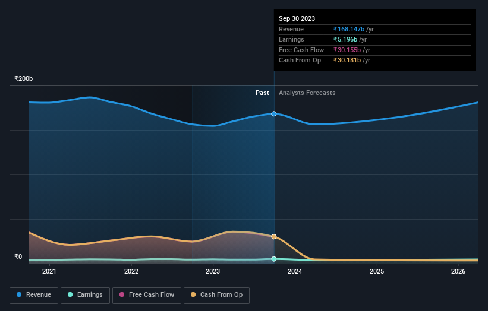
Task: Click the Free Cash Flow label in tooltip
Action: point(301,50)
